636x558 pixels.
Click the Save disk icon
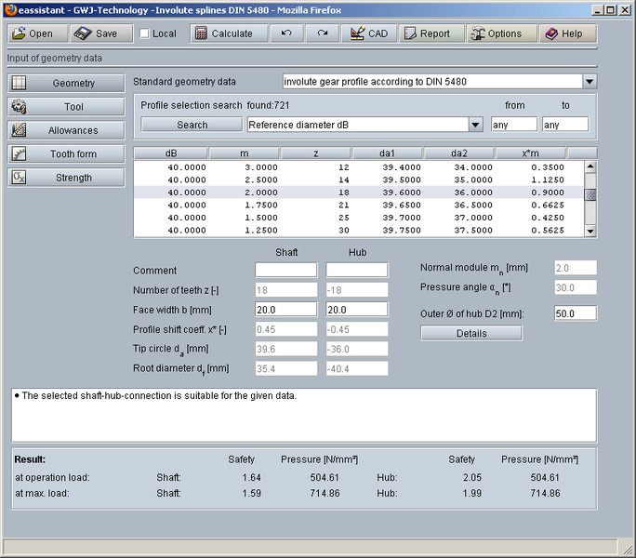[84, 33]
